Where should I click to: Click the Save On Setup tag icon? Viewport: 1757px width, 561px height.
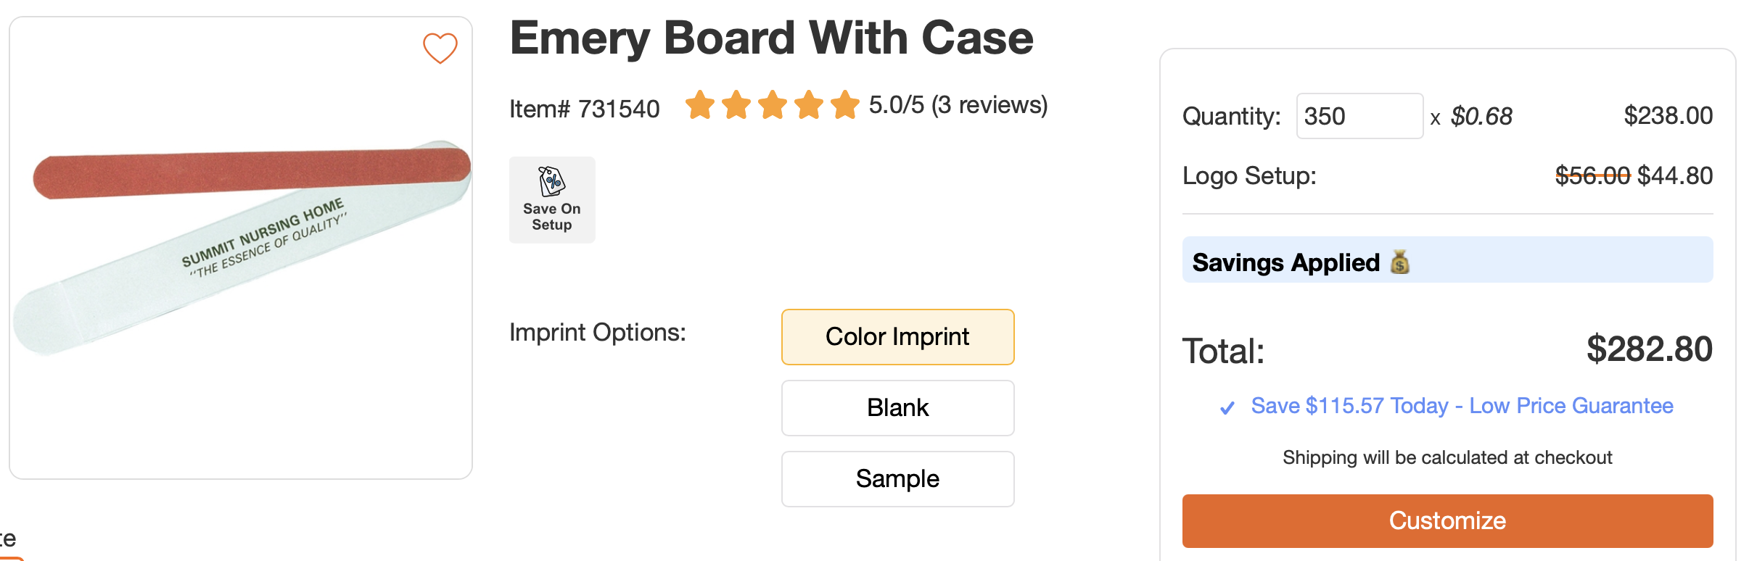[x=552, y=181]
